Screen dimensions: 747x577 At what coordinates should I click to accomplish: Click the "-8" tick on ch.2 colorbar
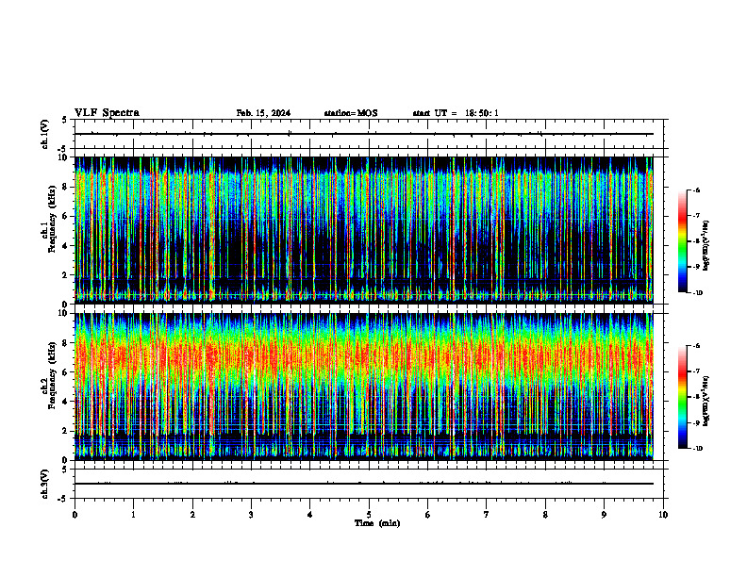pos(696,397)
